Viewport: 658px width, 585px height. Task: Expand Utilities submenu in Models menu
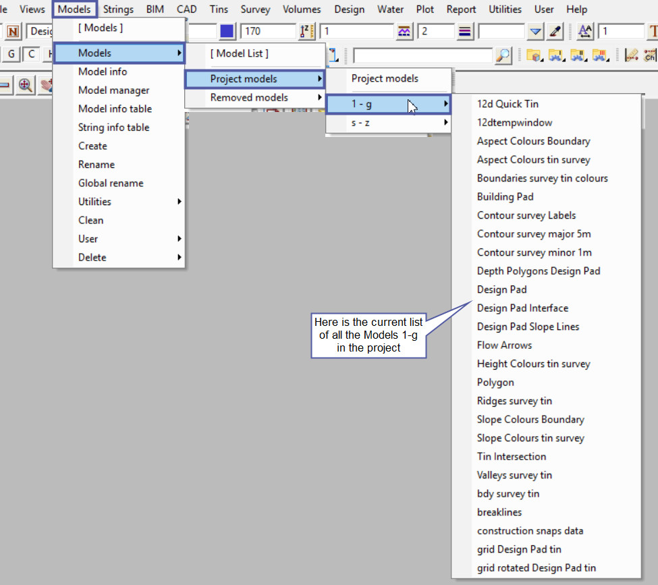click(119, 202)
